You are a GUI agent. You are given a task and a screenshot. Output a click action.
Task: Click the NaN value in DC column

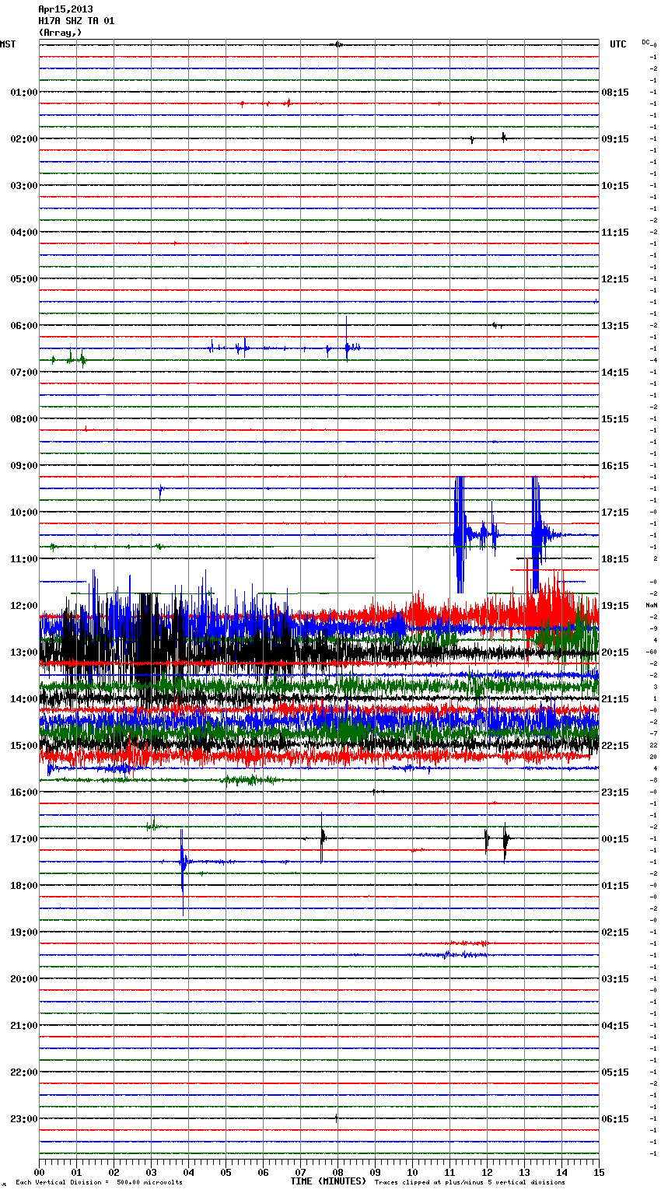click(651, 605)
